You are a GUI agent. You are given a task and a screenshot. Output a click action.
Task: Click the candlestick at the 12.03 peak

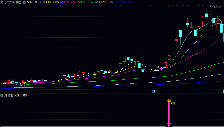tap(210, 13)
